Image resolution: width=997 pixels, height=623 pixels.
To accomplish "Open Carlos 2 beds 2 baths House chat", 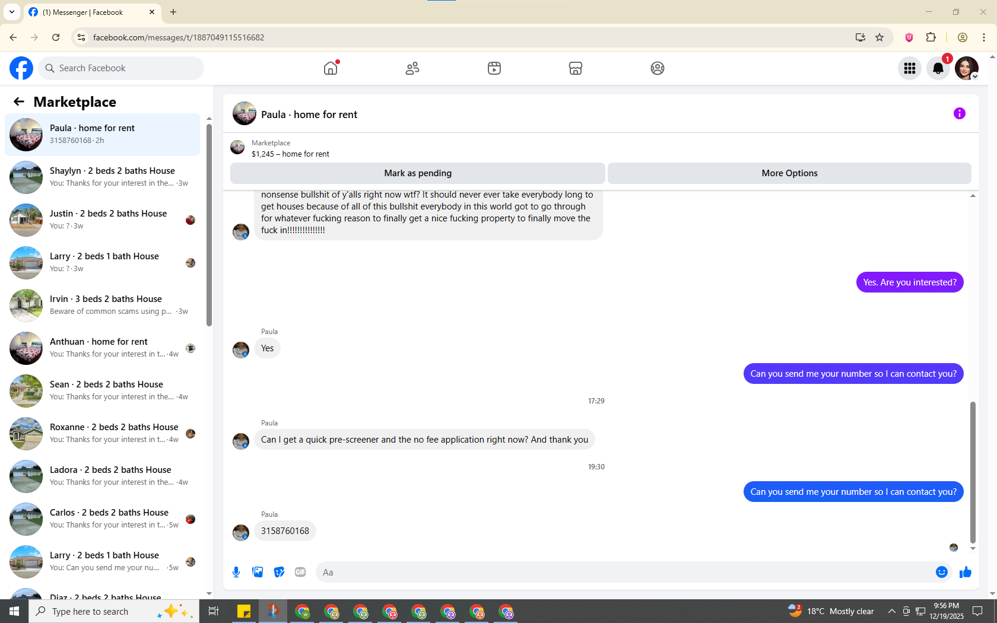I will 103,519.
